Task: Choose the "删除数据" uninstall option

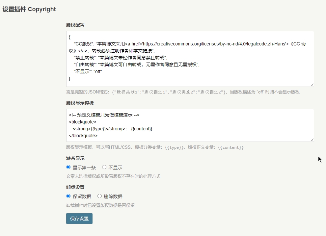Action: pos(100,196)
